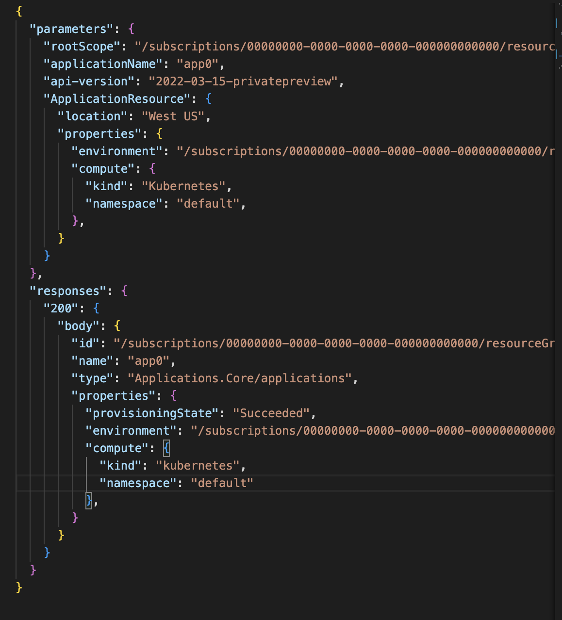The image size is (562, 620).
Task: Click the highlighted opening brace after "compute"
Action: click(x=166, y=447)
